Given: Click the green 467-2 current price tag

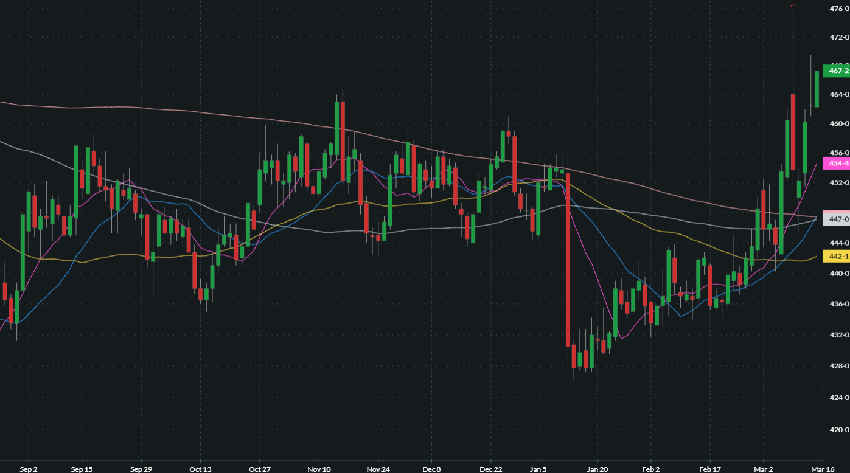Looking at the screenshot, I should click(x=836, y=71).
